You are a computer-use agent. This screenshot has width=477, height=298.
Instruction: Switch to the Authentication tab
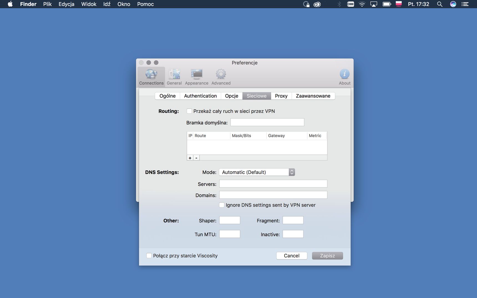200,96
